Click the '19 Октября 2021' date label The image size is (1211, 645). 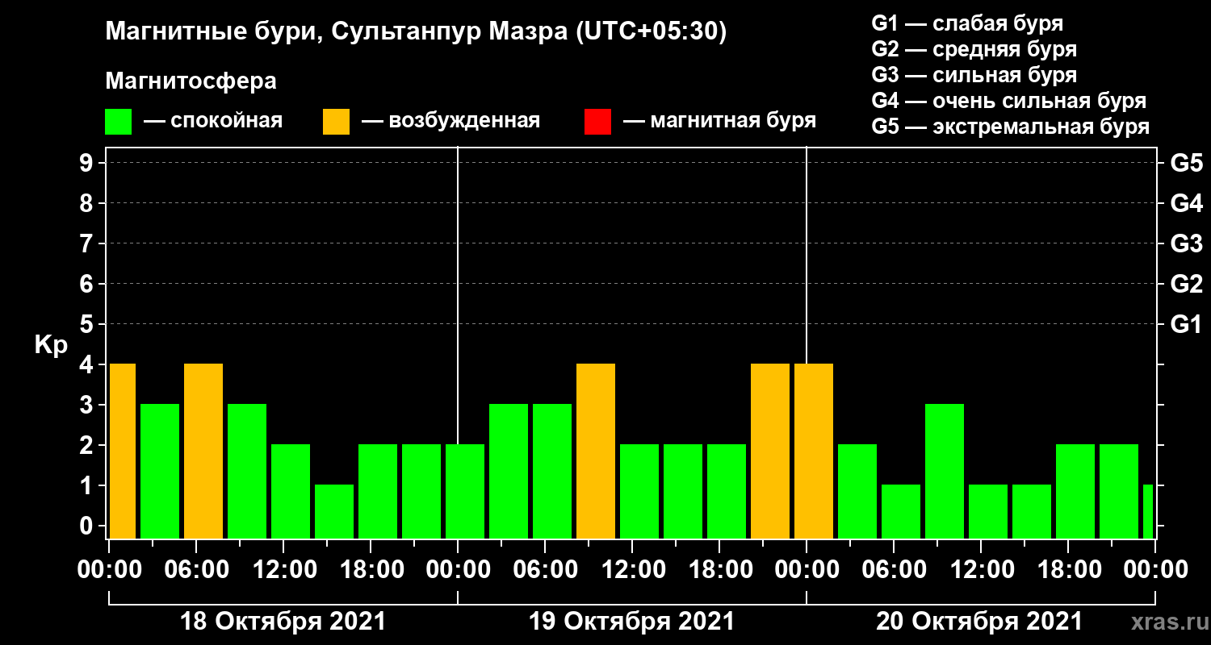[631, 622]
